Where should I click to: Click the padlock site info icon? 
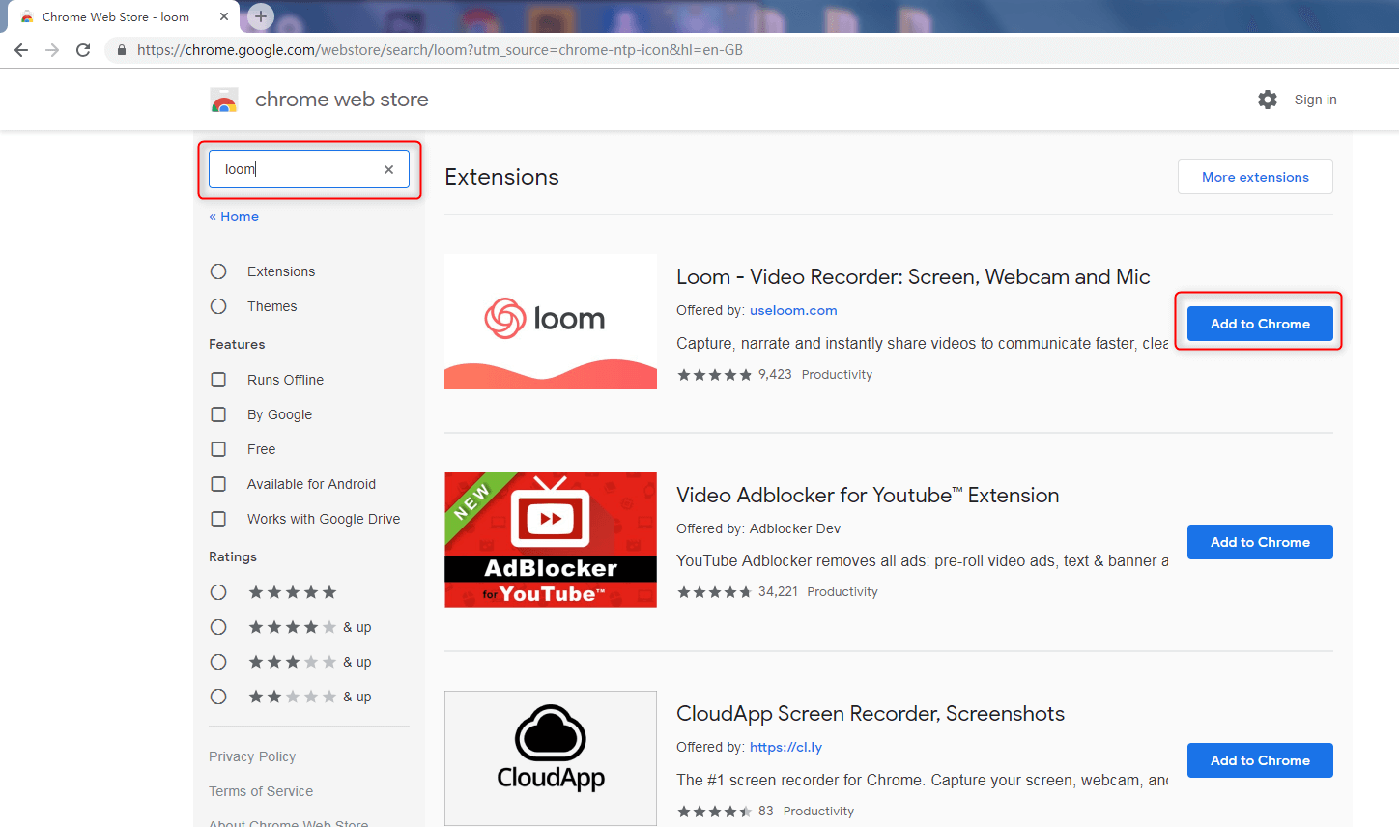(x=122, y=50)
